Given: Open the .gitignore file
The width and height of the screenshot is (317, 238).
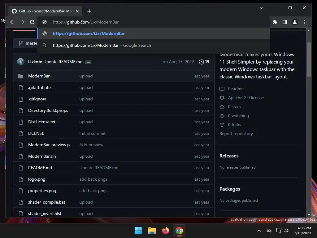Looking at the screenshot, I should 37,99.
